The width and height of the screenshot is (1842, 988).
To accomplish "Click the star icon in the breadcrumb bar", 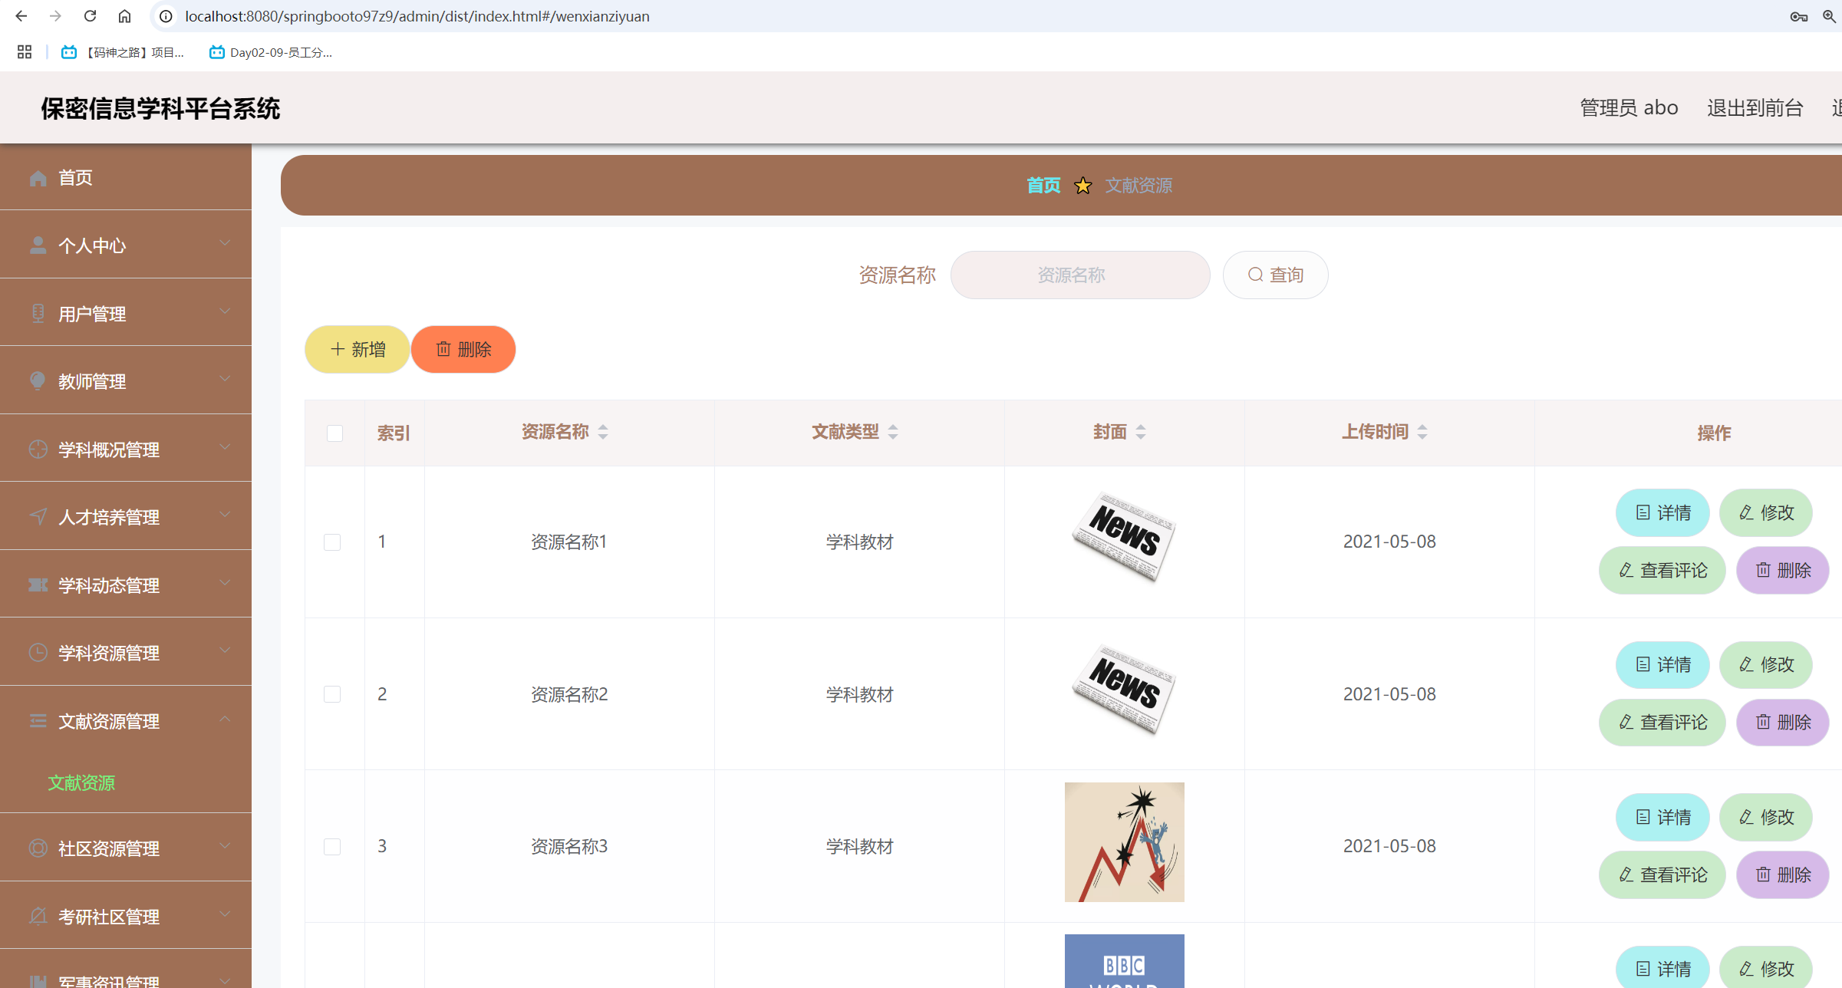I will tap(1082, 186).
